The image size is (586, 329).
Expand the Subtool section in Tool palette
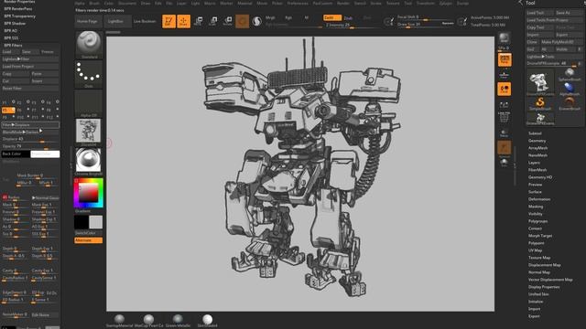point(535,133)
